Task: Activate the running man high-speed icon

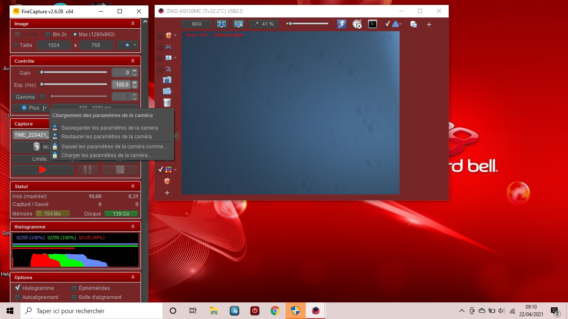Action: coord(341,24)
